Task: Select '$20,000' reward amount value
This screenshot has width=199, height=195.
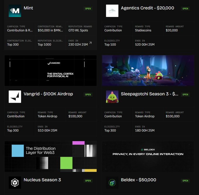Action: 171,30
